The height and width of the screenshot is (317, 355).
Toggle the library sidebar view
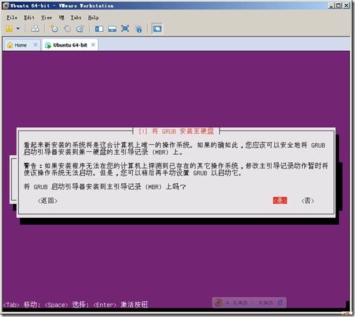tap(99, 29)
